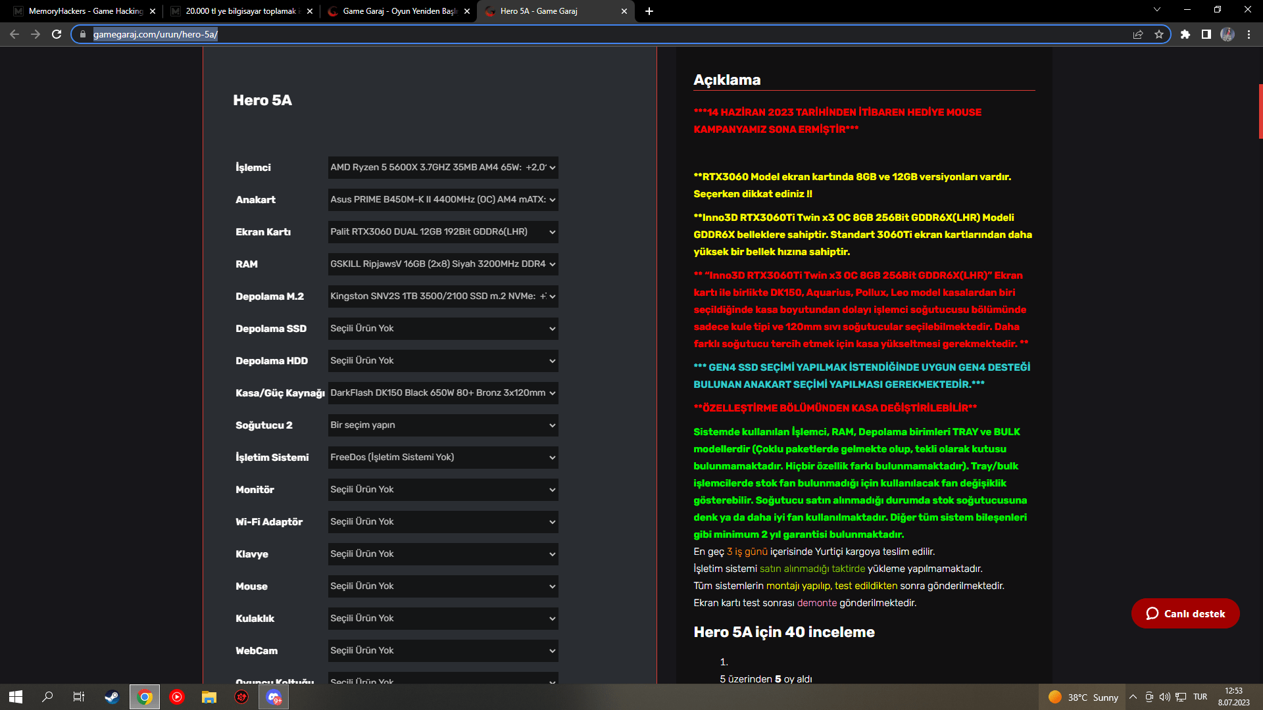Open the red circular app on the taskbar
This screenshot has width=1263, height=710.
[x=241, y=697]
